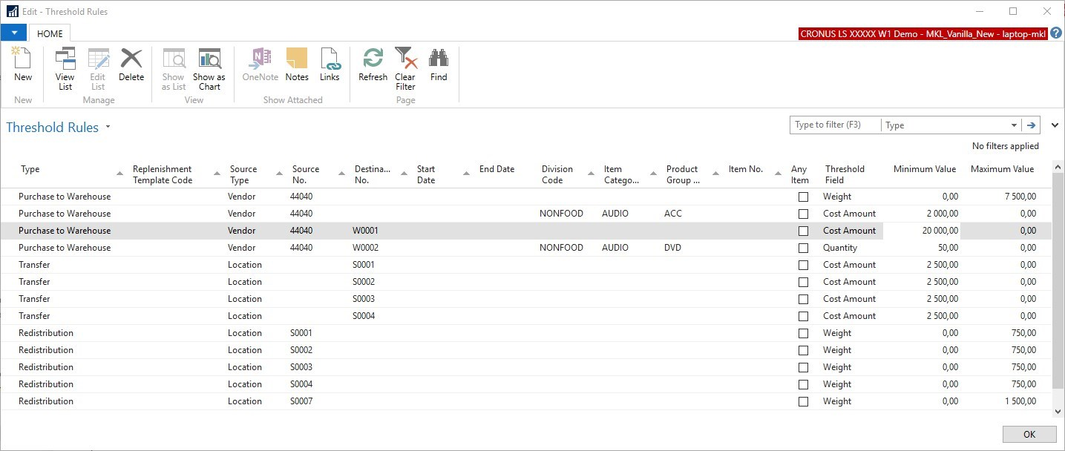Check Any Item for the Weight 7 500,00 row
This screenshot has width=1065, height=451.
coord(803,197)
